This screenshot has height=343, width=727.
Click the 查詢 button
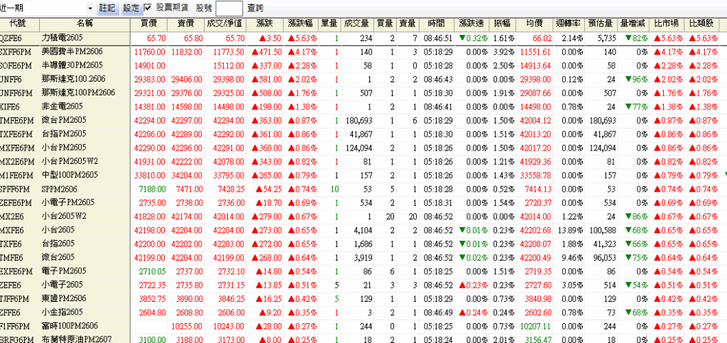[255, 9]
